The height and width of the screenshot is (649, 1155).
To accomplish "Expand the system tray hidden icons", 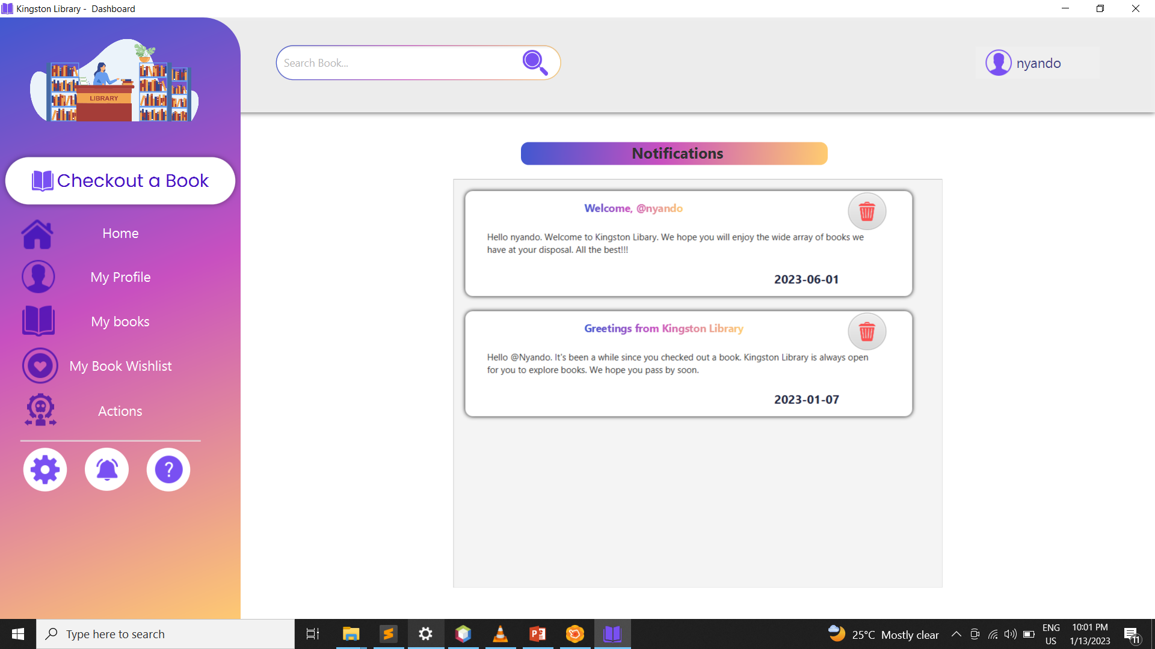I will pos(956,633).
